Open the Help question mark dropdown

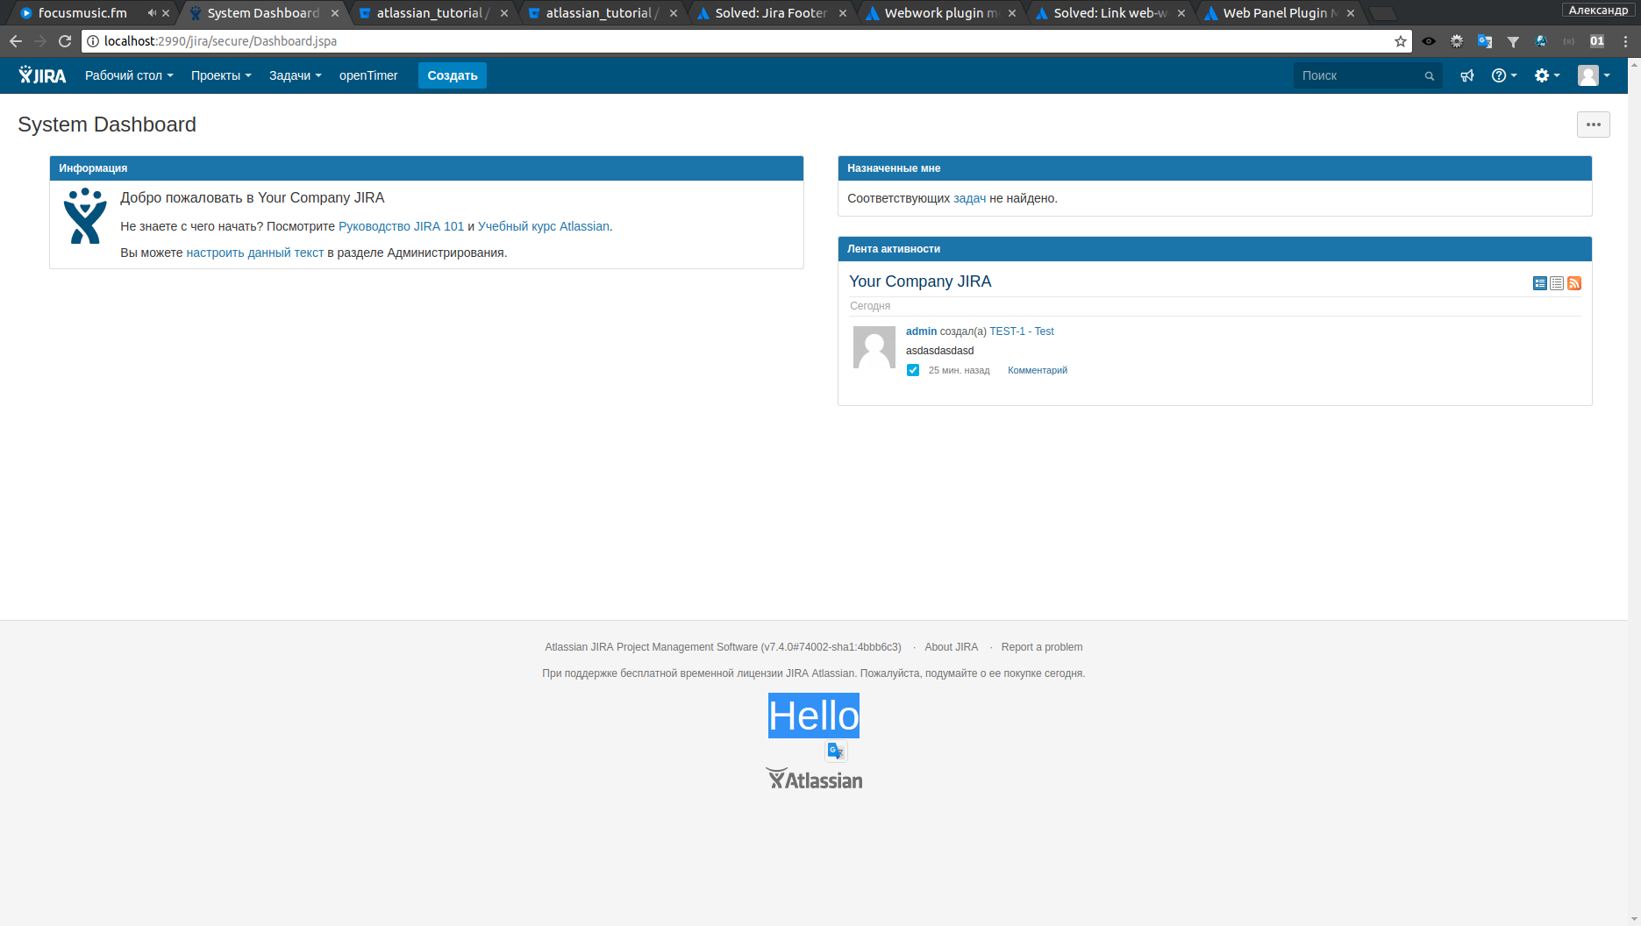1504,75
